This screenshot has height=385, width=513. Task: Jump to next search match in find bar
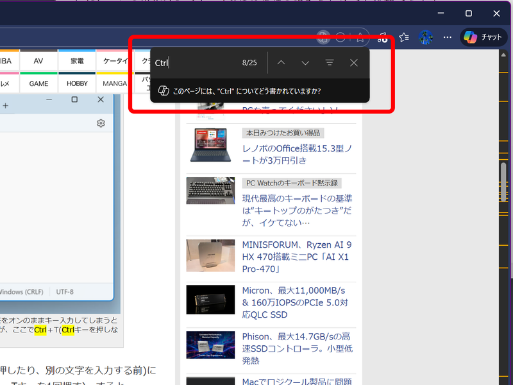pos(305,62)
